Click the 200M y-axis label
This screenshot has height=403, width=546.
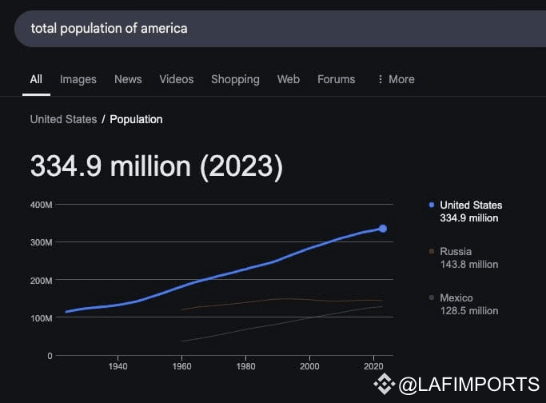point(41,281)
